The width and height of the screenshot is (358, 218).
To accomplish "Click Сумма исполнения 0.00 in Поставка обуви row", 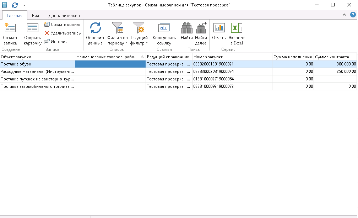I will pyautogui.click(x=309, y=64).
